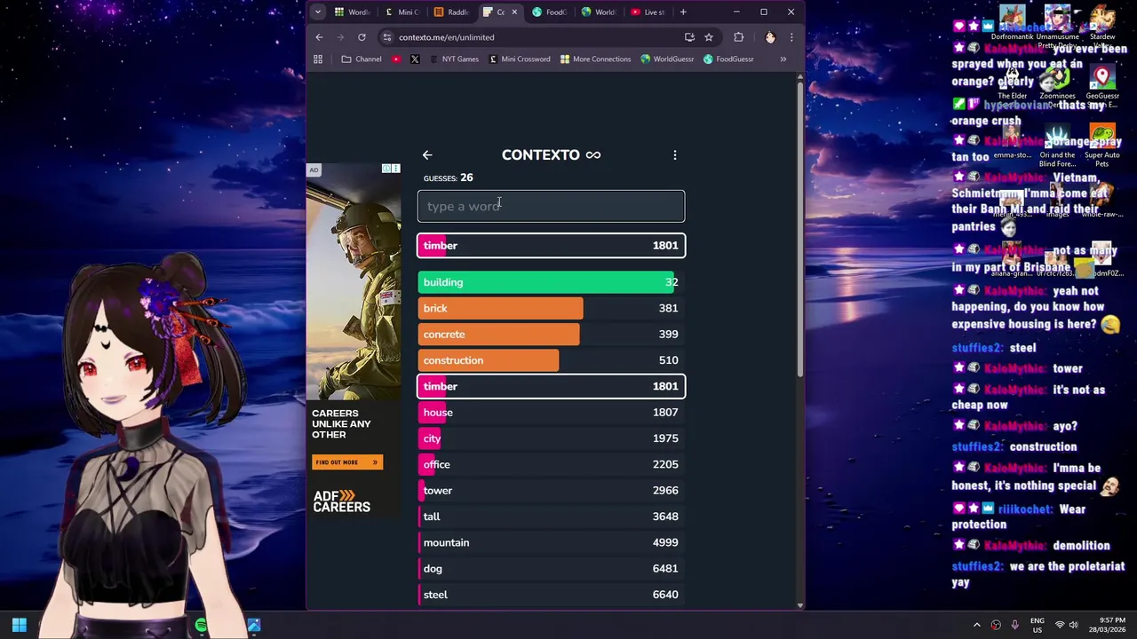Bookmark this page with the star
The width and height of the screenshot is (1137, 639).
[x=709, y=37]
